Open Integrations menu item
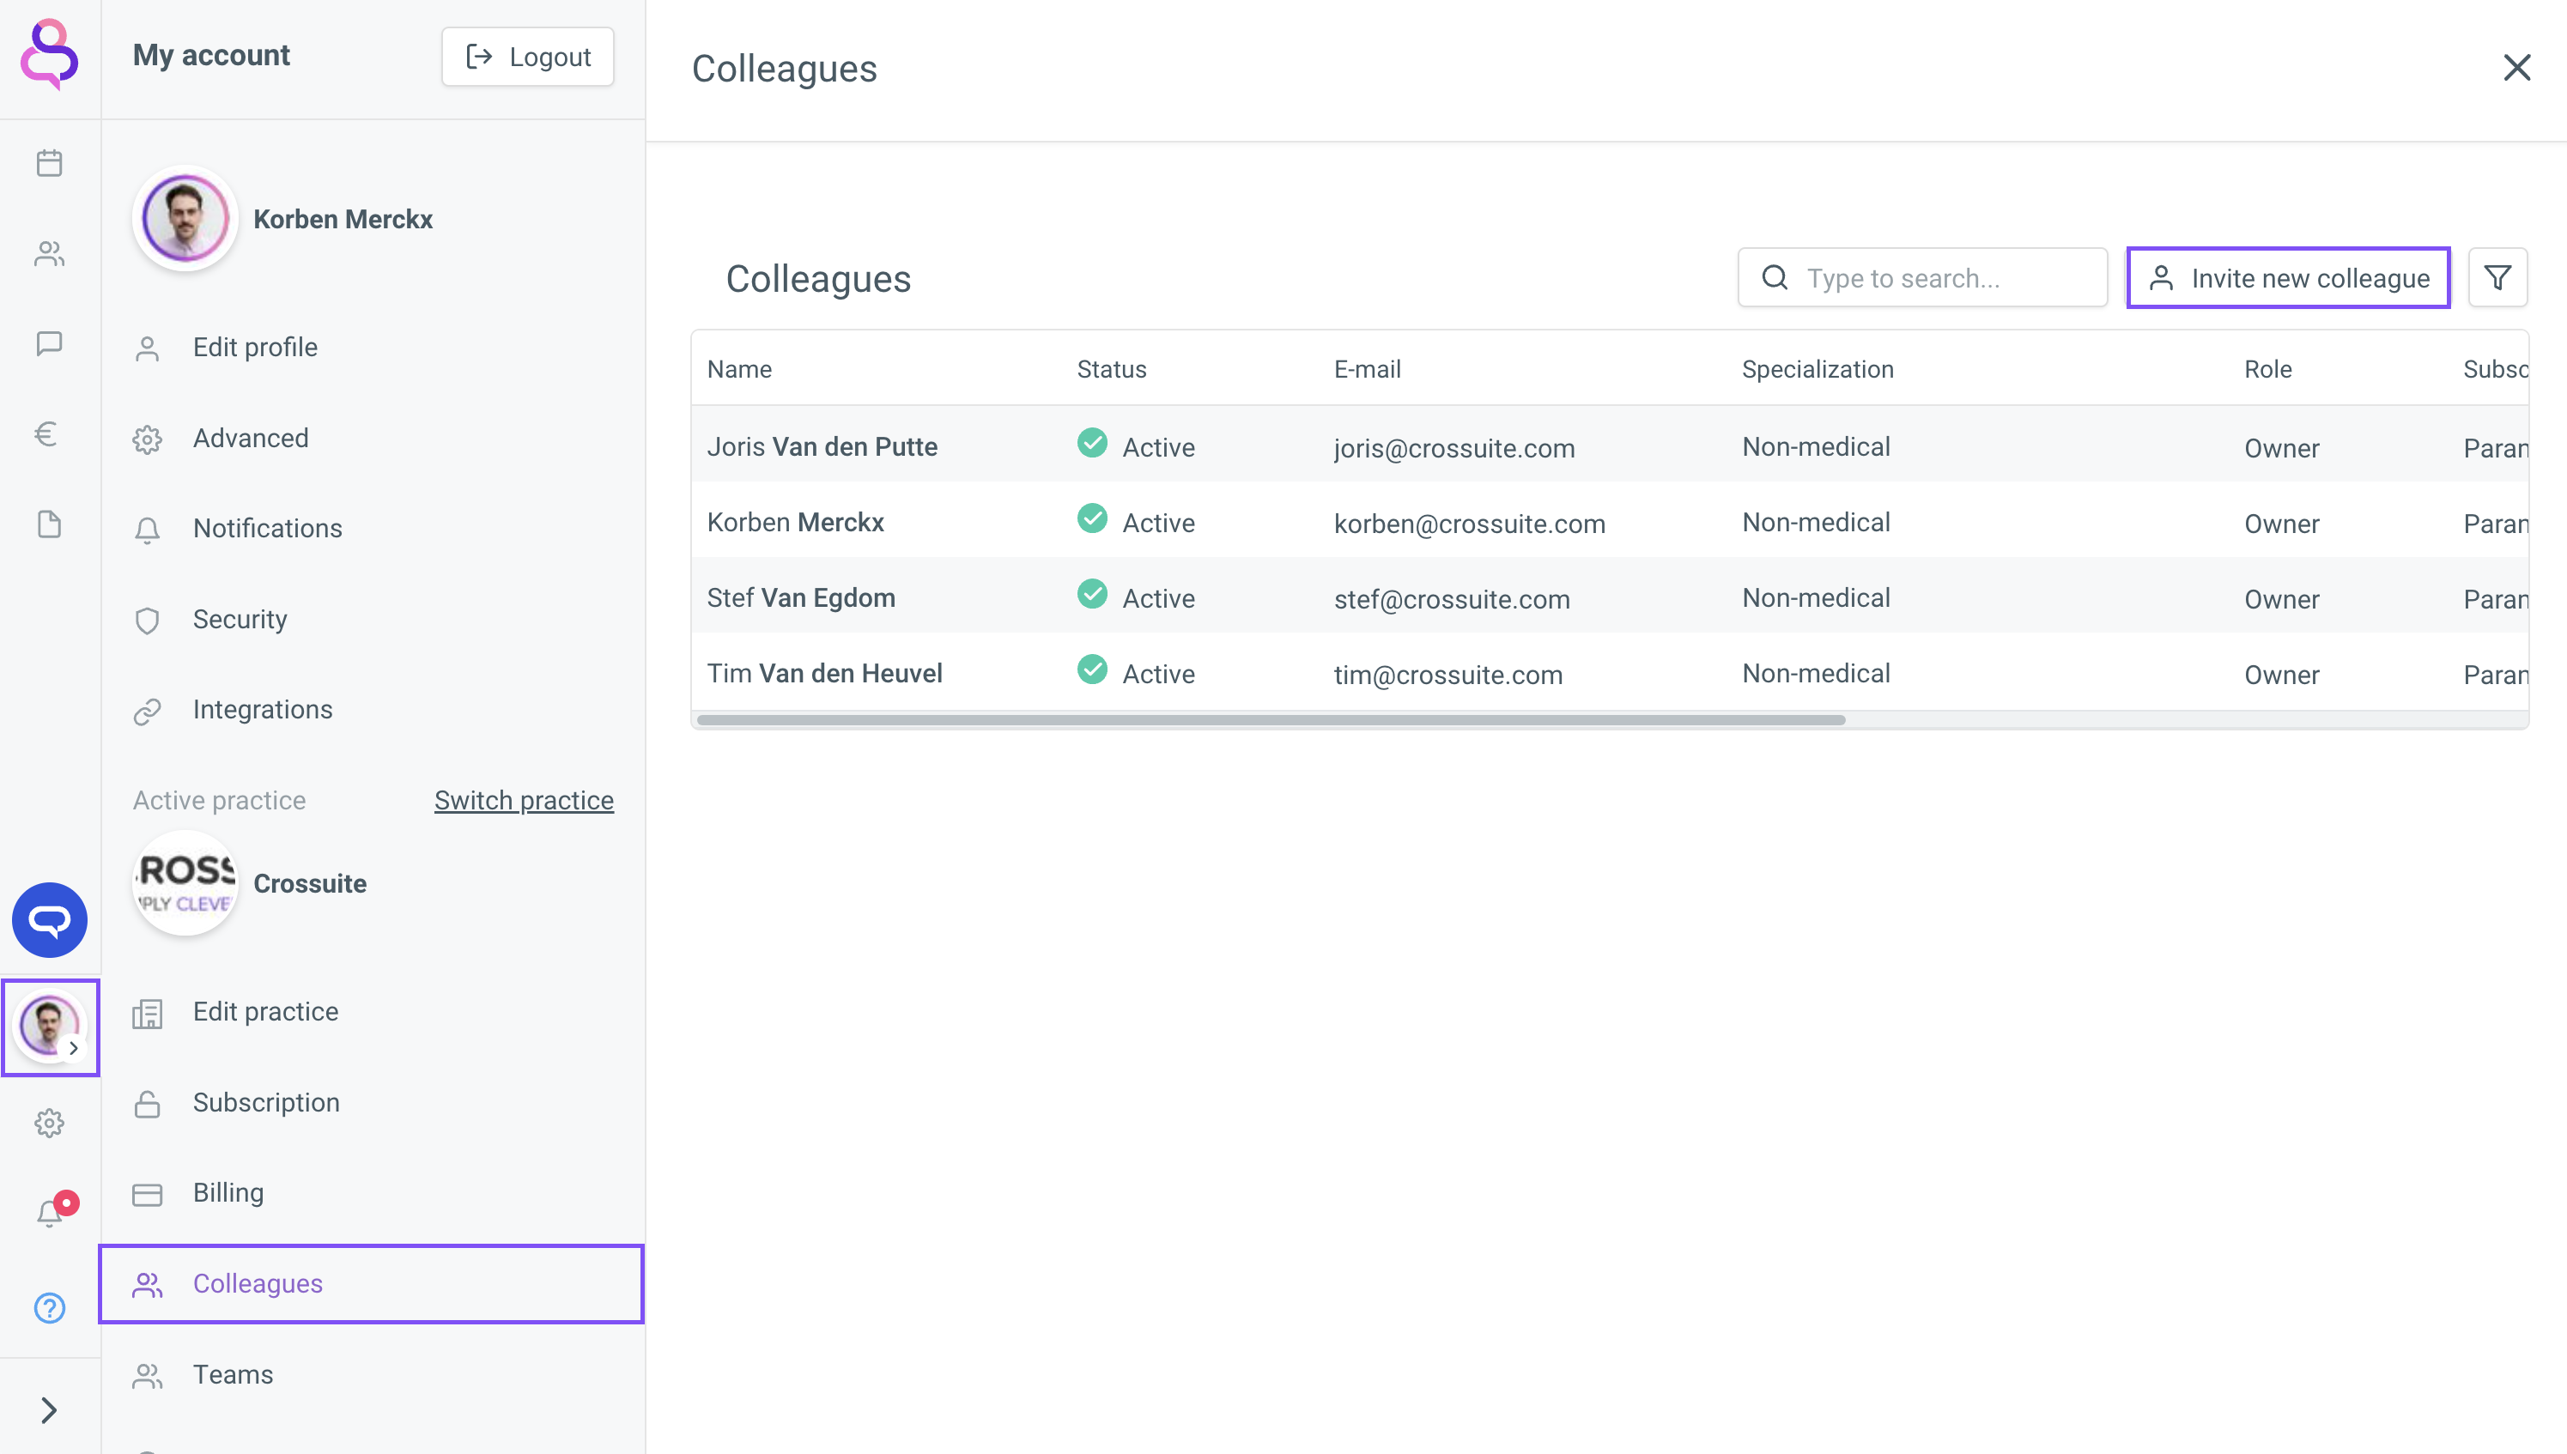 coord(262,709)
